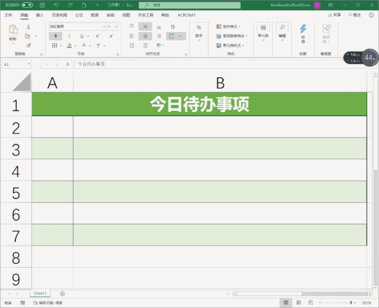The height and width of the screenshot is (308, 379).
Task: Click the Undo arrow in title bar
Action: (x=56, y=5)
